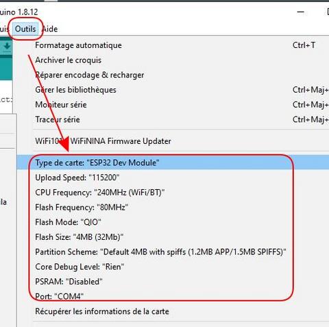Viewport: 329px width, 327px height.
Task: Expand Core Debug Level submenu
Action: pos(173,267)
